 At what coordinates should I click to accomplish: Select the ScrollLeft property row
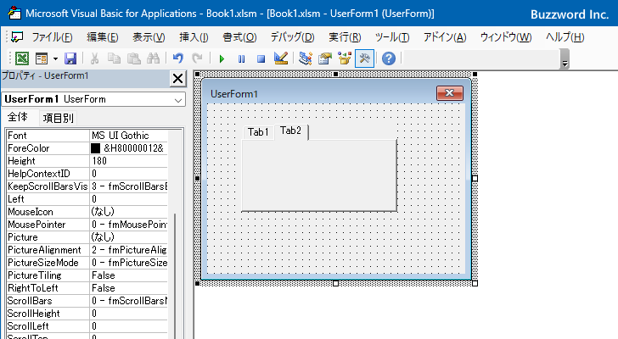click(87, 326)
